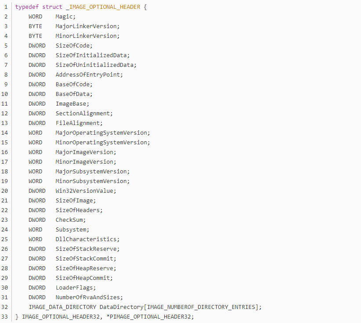Click the BaseOfCode field
Image resolution: width=361 pixels, height=323 pixels.
point(72,84)
